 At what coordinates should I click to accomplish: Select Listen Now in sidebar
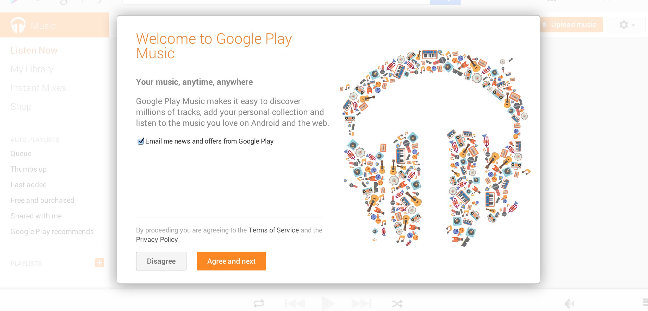click(34, 50)
